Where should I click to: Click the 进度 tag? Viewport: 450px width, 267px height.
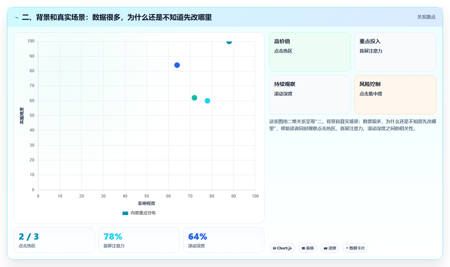click(330, 248)
